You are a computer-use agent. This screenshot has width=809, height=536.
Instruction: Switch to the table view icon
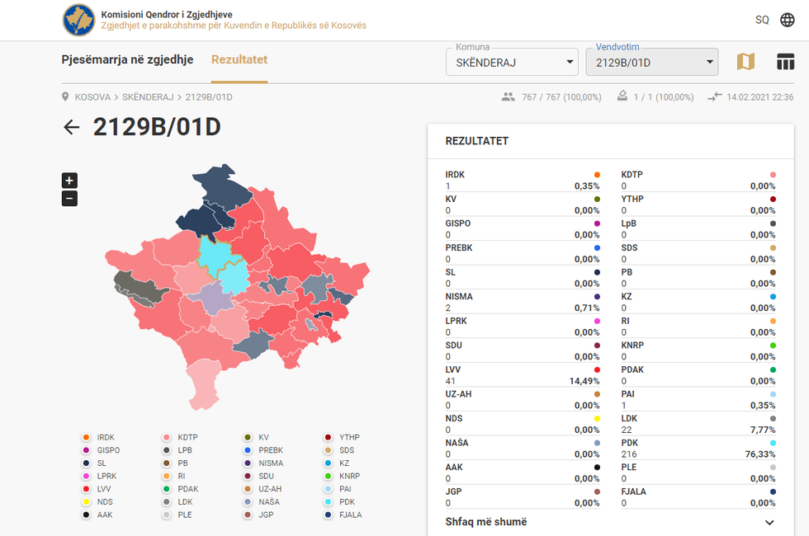(x=785, y=62)
